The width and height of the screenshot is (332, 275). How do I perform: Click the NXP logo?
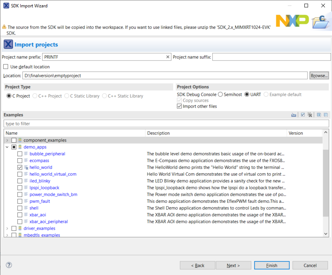pos(292,21)
